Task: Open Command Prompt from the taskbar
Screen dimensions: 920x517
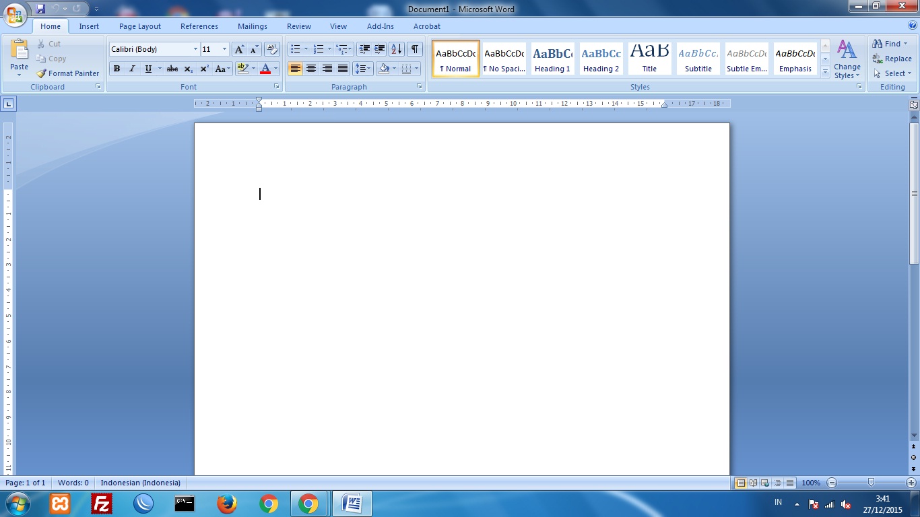Action: click(x=185, y=504)
